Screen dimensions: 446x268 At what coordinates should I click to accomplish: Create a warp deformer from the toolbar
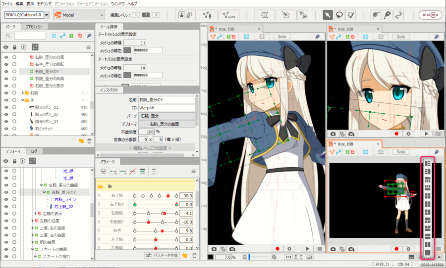click(265, 15)
